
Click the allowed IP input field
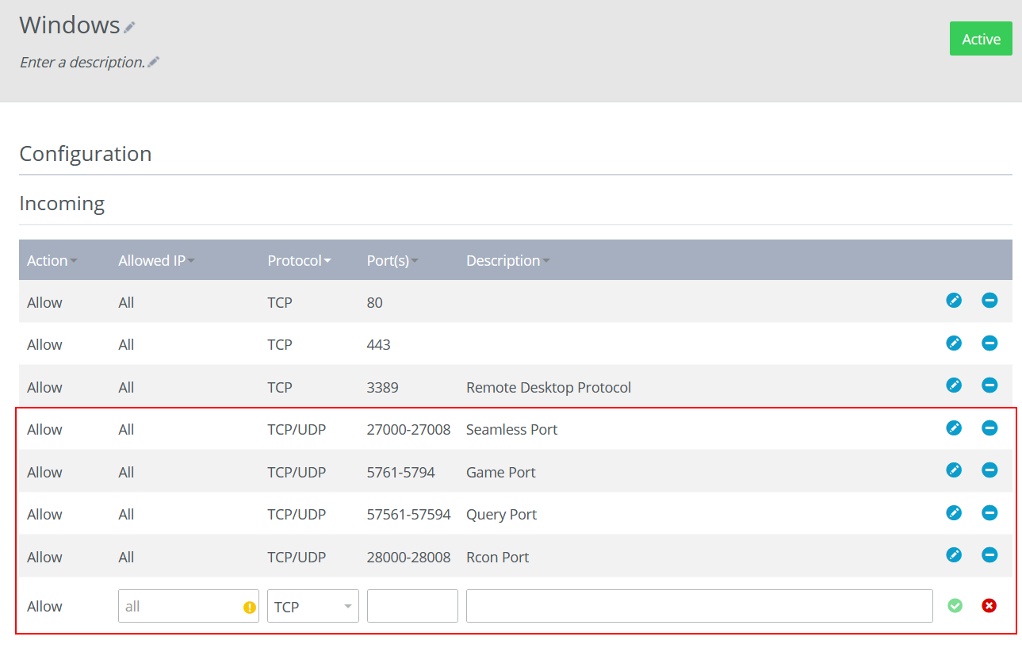(189, 606)
